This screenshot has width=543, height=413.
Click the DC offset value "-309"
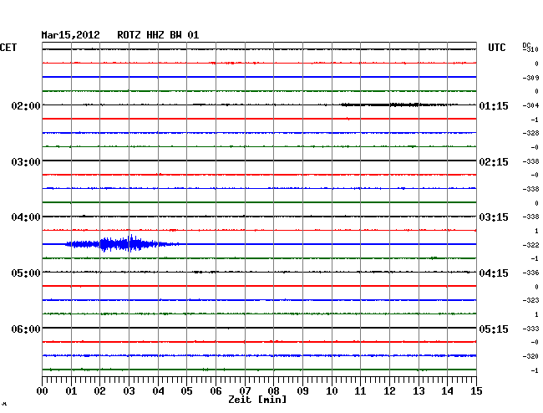pyautogui.click(x=530, y=78)
